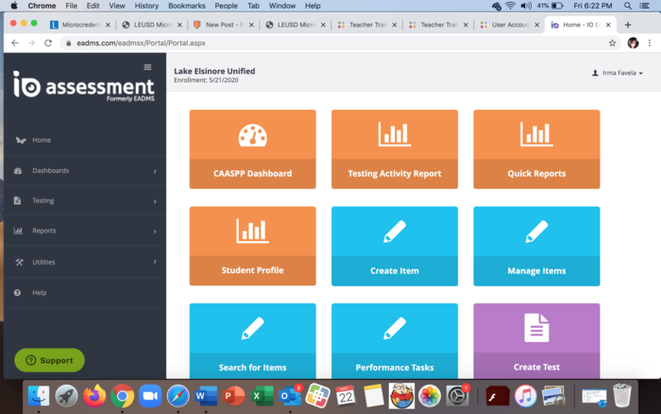Screen dimensions: 661x414
Task: Open the Search for Items tile
Action: pos(252,342)
